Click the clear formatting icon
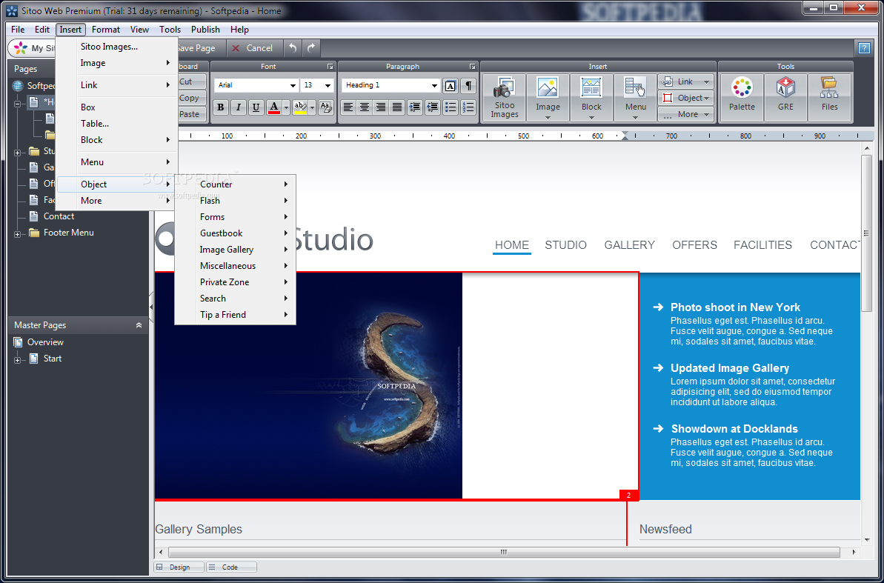 tap(326, 107)
